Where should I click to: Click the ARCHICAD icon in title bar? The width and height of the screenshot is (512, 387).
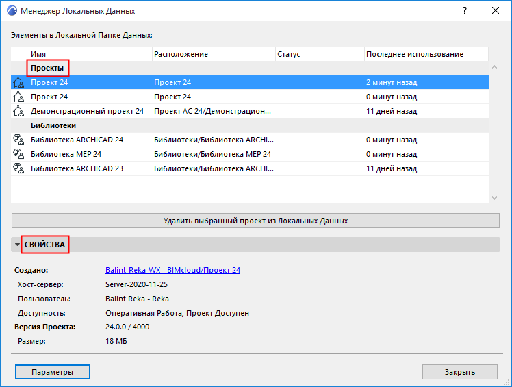point(11,11)
